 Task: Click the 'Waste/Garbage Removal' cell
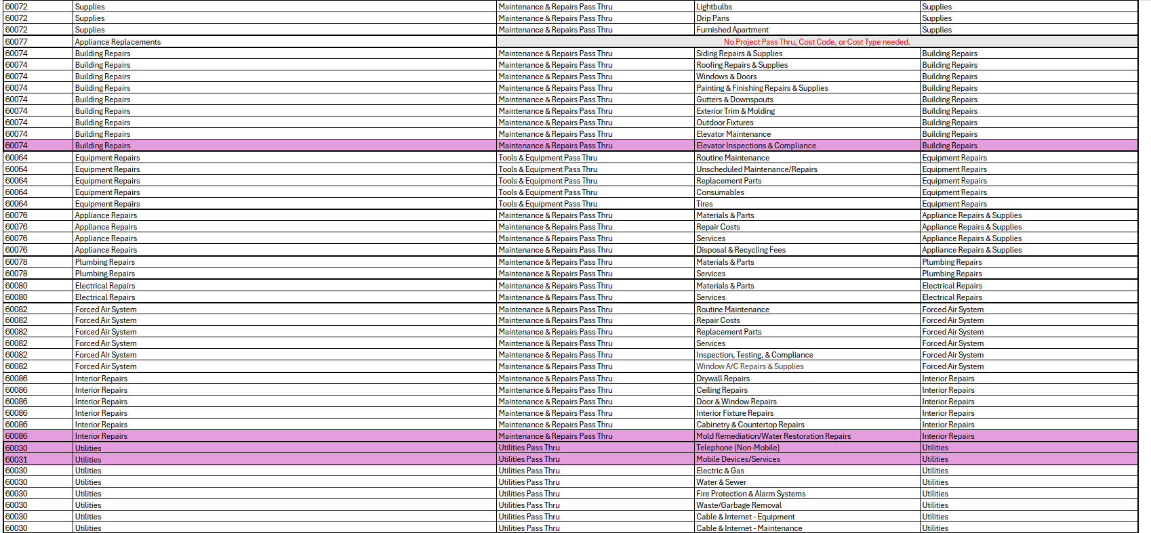click(x=807, y=505)
